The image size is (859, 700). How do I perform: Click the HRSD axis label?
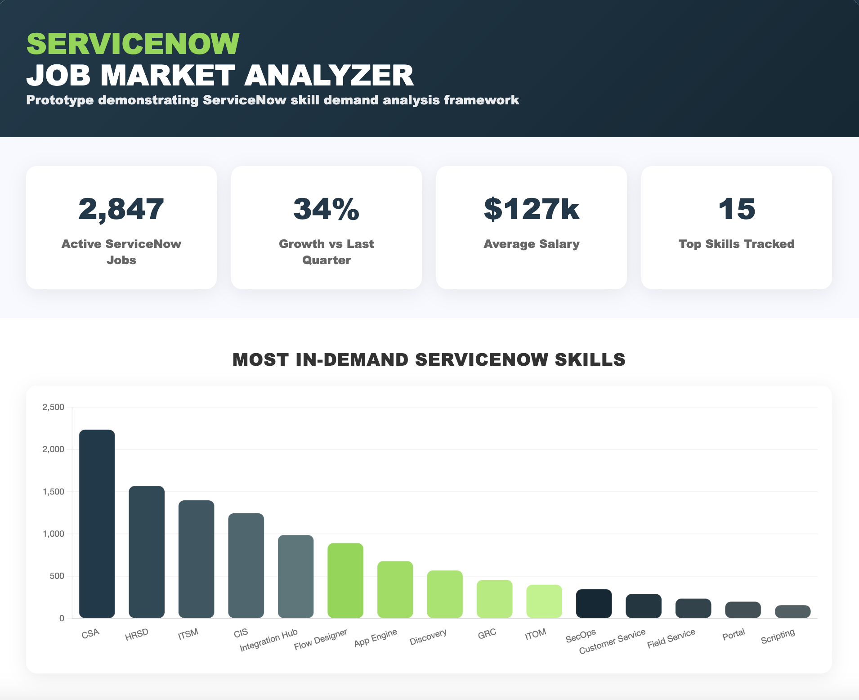click(137, 635)
